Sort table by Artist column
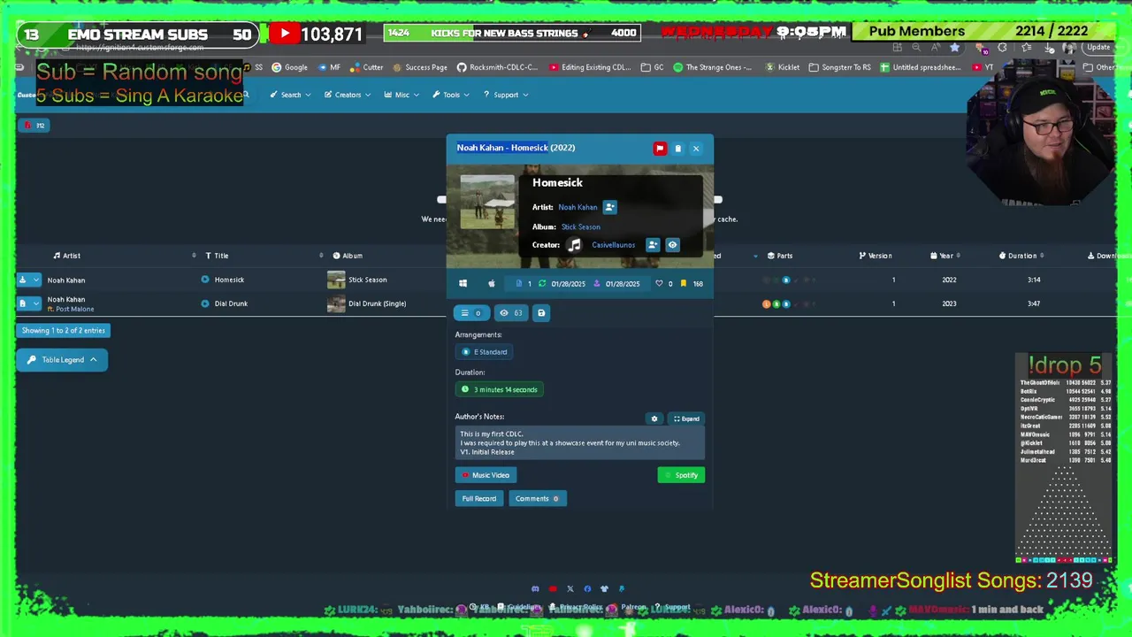This screenshot has height=637, width=1132. (x=67, y=256)
